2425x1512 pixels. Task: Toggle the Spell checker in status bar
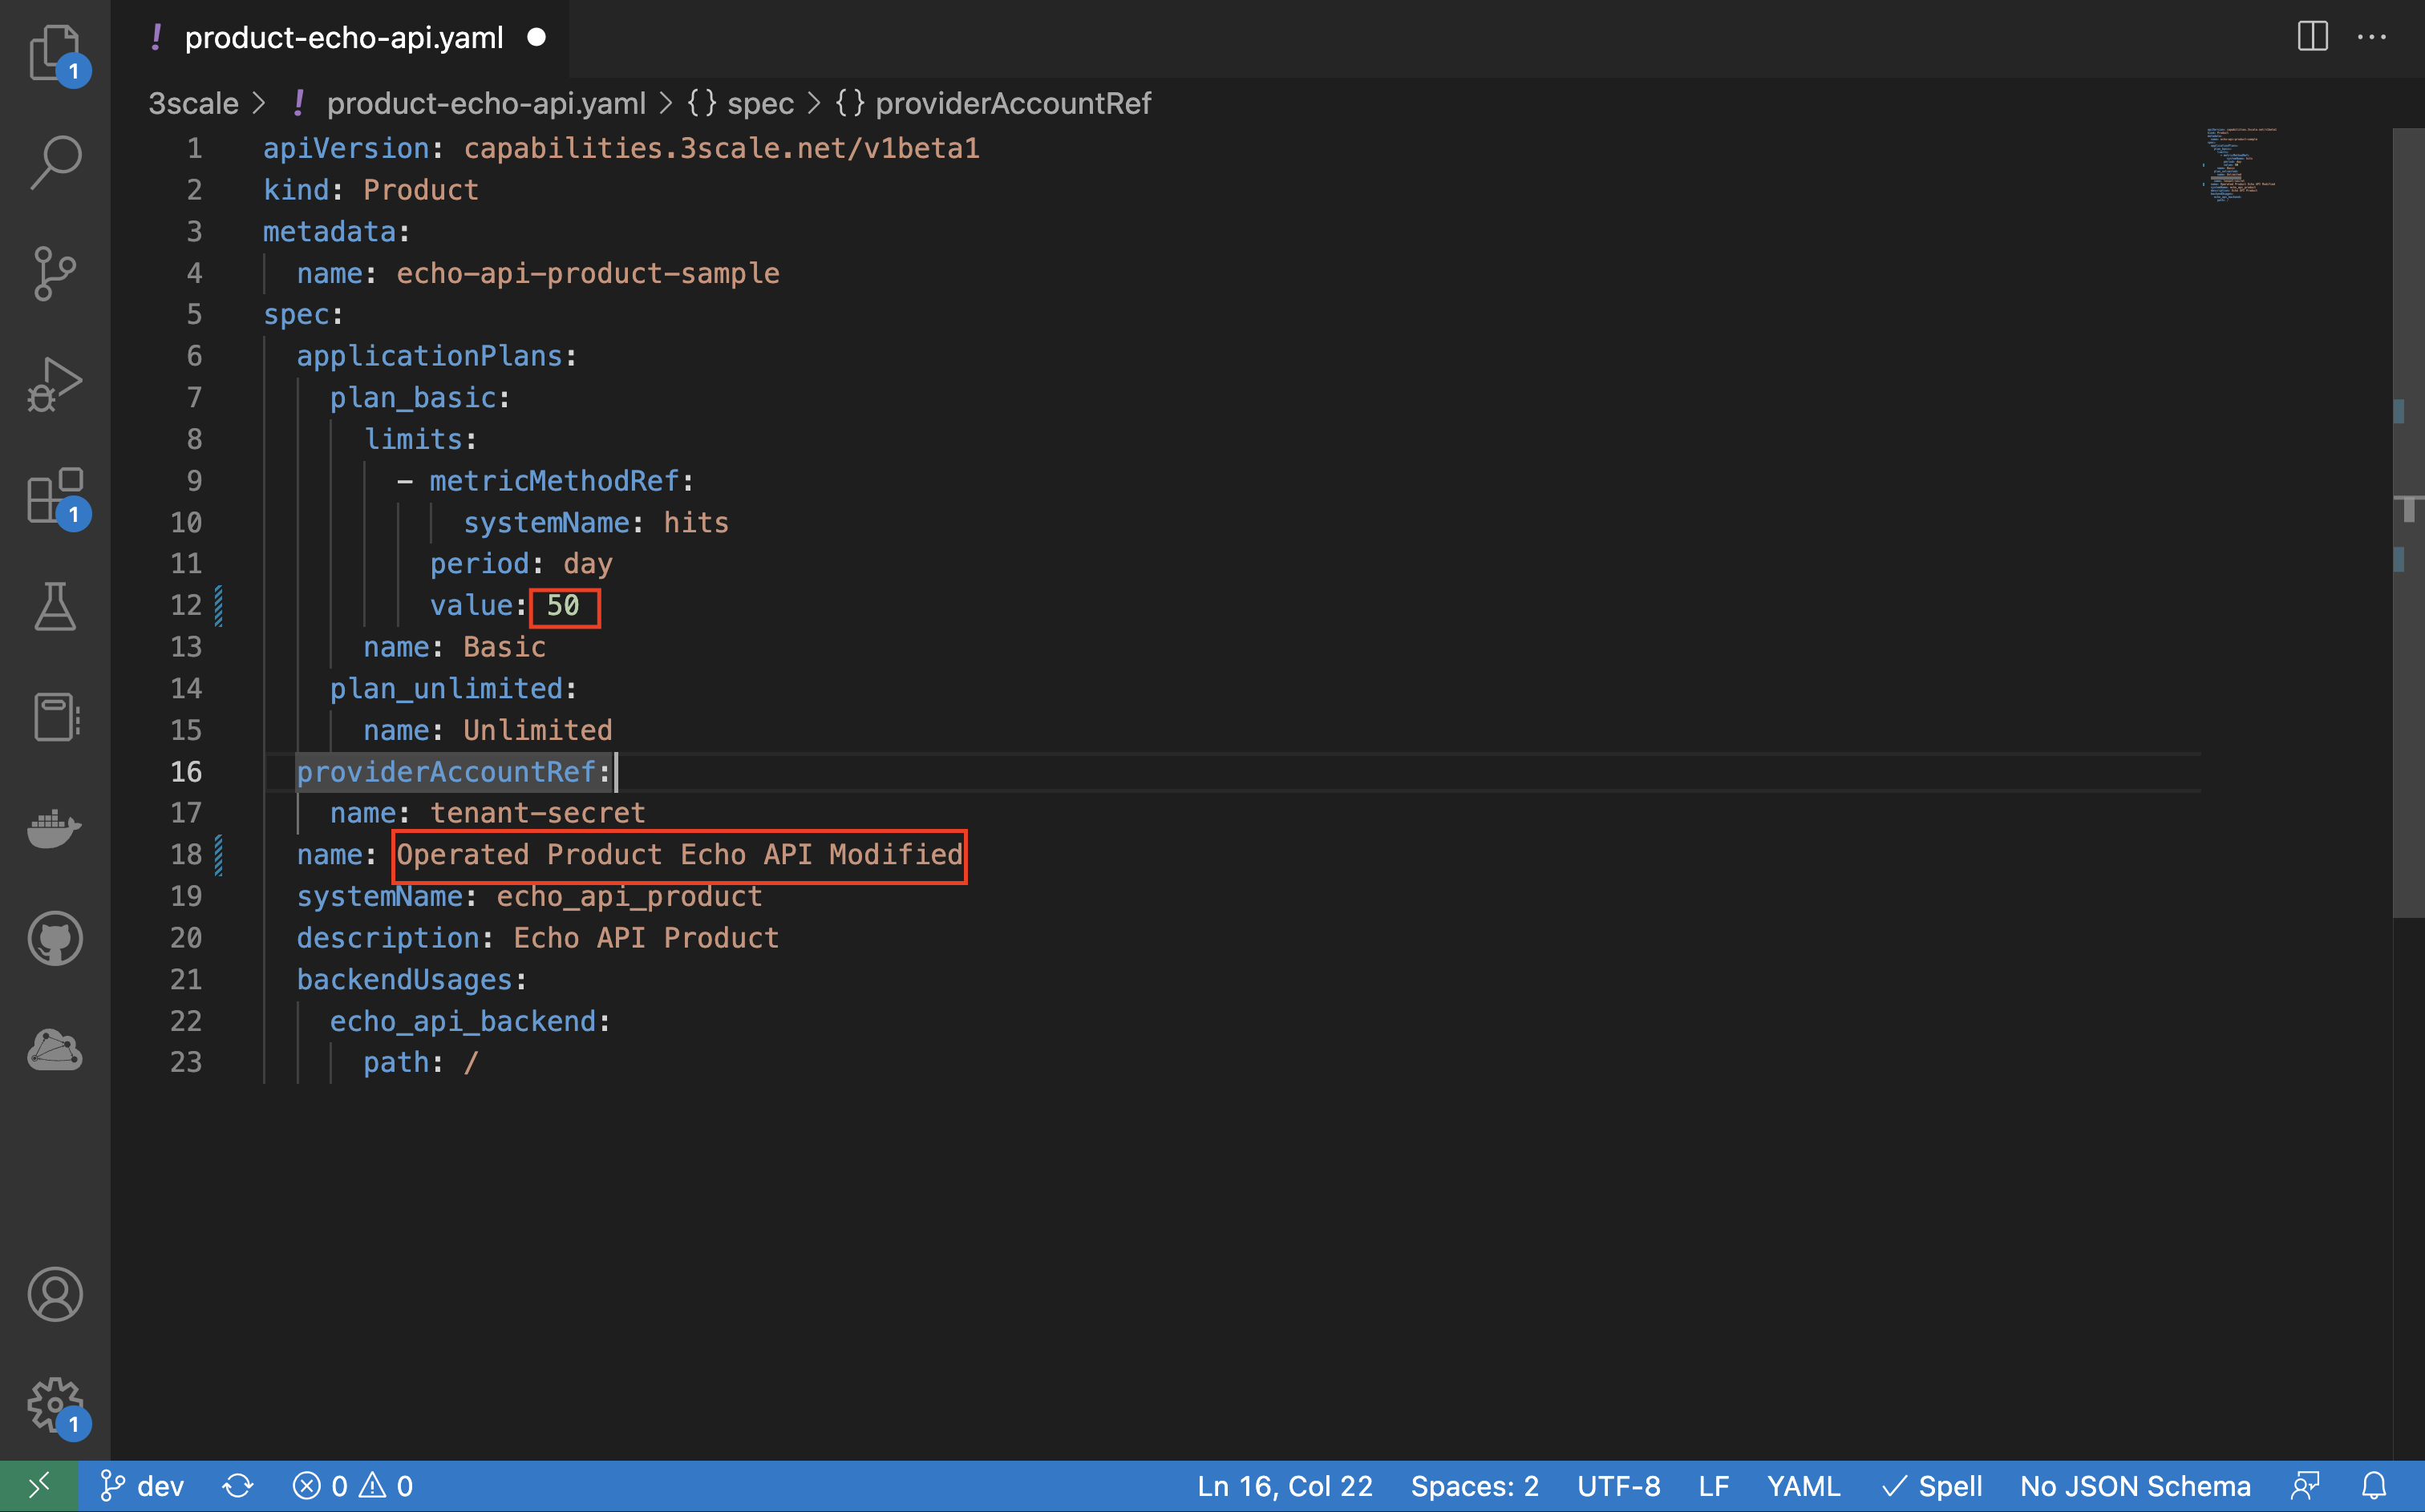coord(1932,1486)
